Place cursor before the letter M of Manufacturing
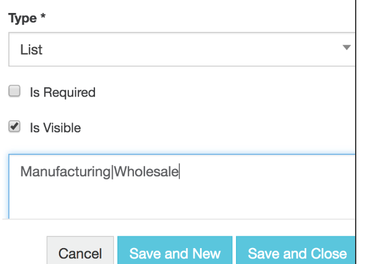This screenshot has width=374, height=264. coord(21,173)
